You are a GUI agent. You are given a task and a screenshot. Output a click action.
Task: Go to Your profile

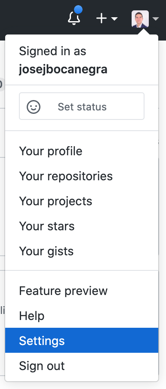[82, 151]
